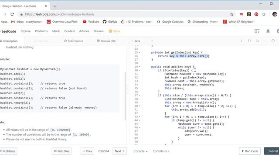
Task: Open the Store link
Action: (114, 31)
